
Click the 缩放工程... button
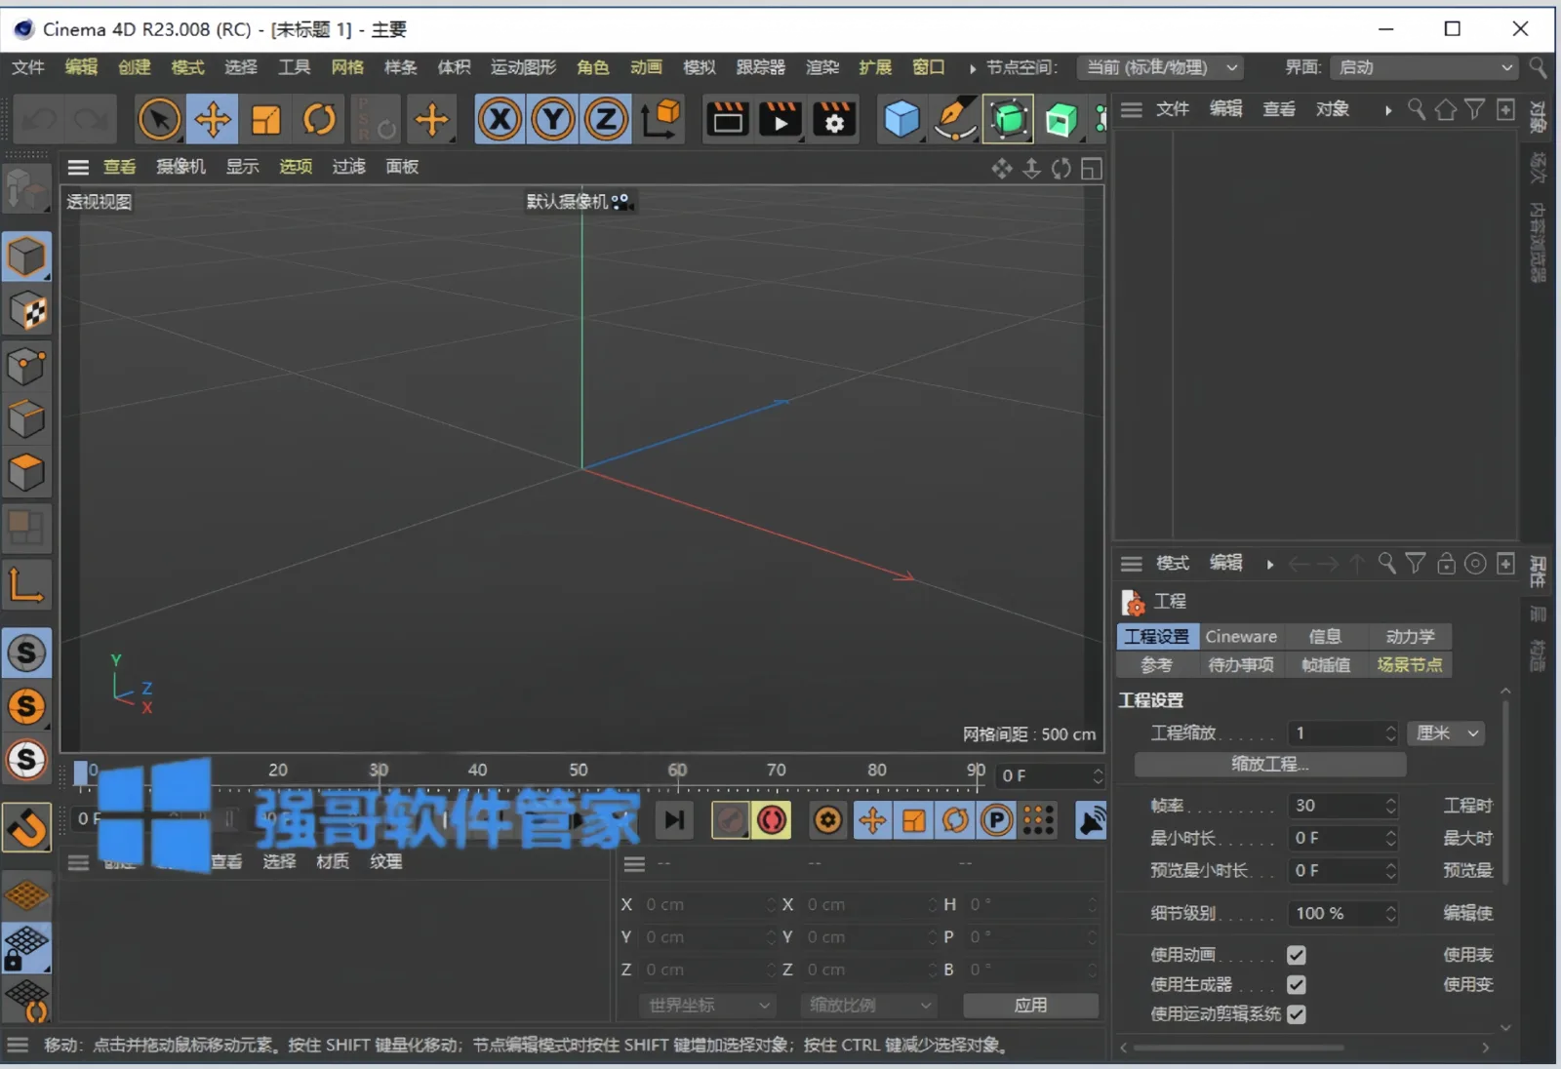pyautogui.click(x=1270, y=764)
